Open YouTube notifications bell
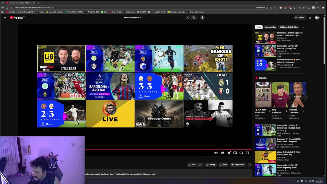 [x=310, y=18]
